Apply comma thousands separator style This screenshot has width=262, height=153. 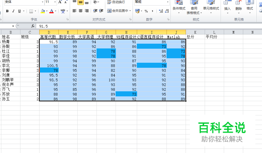pyautogui.click(x=152, y=11)
